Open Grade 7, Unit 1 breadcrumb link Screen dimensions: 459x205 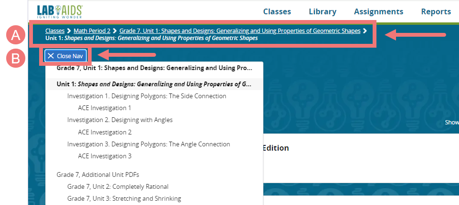[240, 31]
